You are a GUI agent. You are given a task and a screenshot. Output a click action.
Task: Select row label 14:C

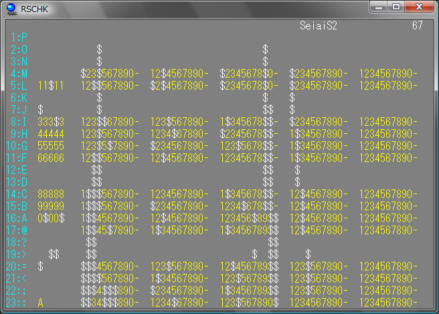[x=17, y=194]
